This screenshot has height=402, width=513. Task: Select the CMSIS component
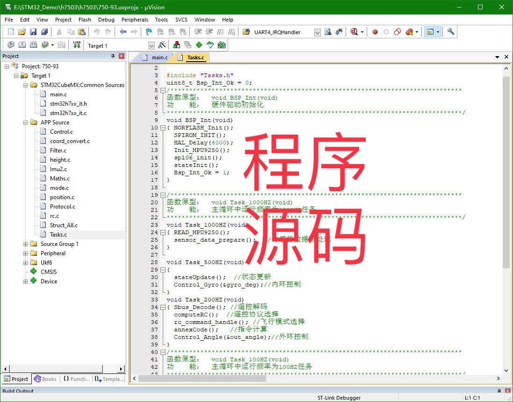point(49,272)
